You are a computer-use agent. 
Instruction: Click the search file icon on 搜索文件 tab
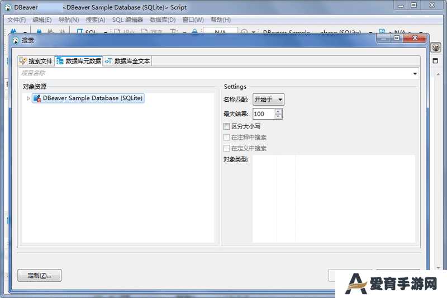pyautogui.click(x=23, y=61)
